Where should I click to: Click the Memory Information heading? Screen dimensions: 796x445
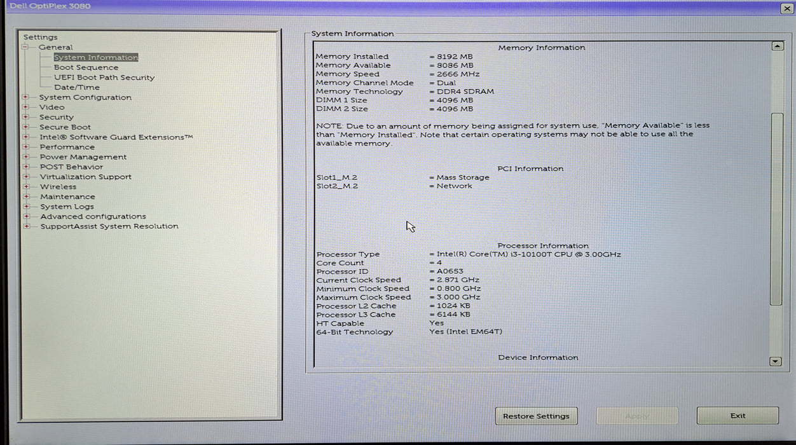pyautogui.click(x=542, y=48)
